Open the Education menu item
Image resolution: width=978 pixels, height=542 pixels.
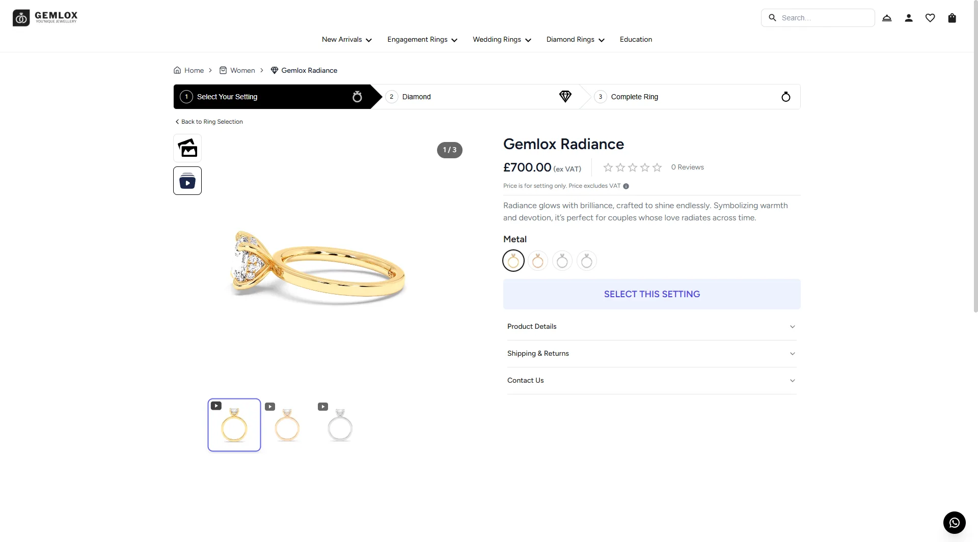tap(636, 40)
